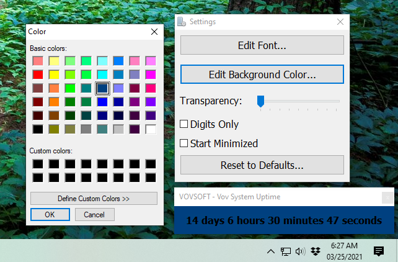Click the VOVSOFT - Vov System Uptime title

pyautogui.click(x=229, y=197)
